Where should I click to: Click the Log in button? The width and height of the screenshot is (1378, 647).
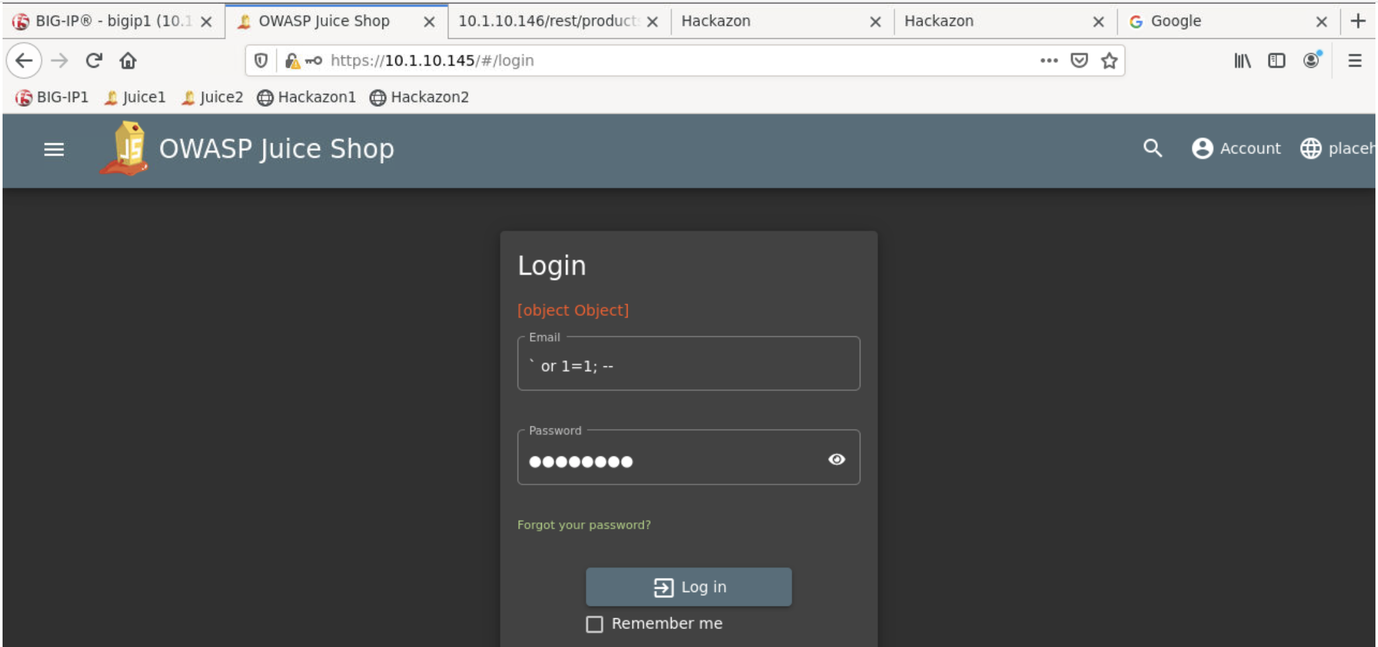pos(689,587)
